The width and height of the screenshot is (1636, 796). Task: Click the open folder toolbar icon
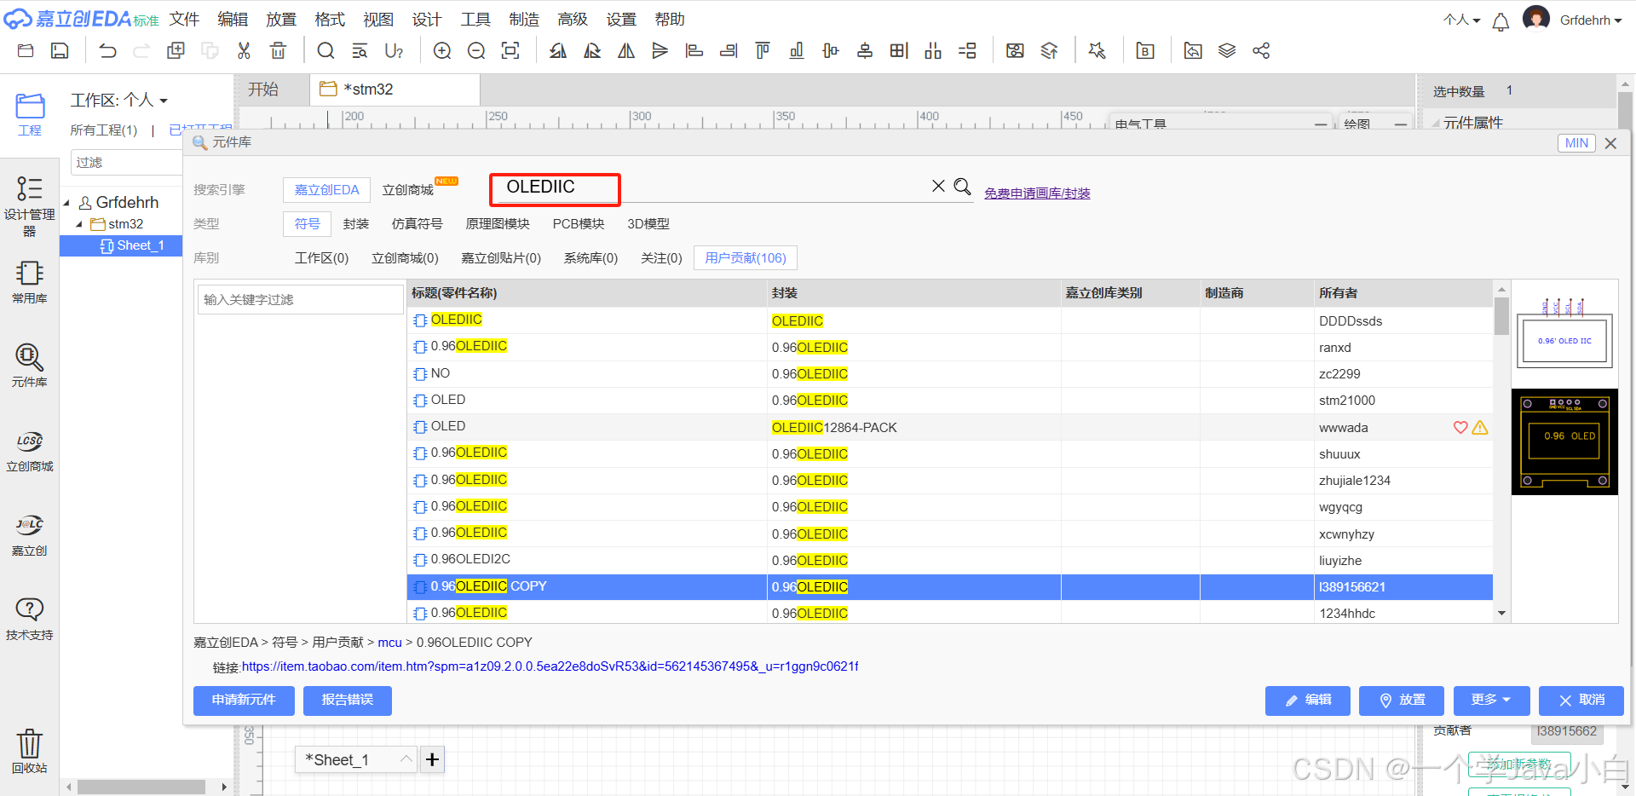coord(26,51)
